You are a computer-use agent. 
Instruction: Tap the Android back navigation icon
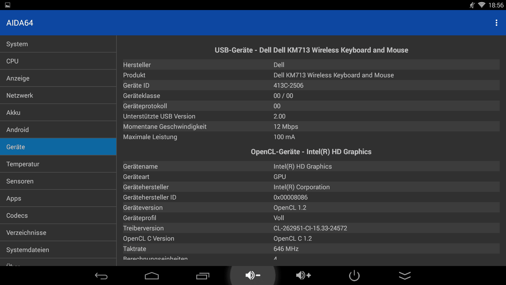pyautogui.click(x=101, y=276)
